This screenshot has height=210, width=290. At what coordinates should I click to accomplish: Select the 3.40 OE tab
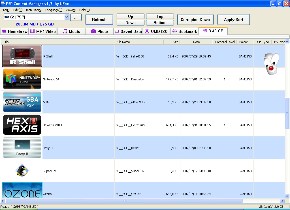(213, 31)
